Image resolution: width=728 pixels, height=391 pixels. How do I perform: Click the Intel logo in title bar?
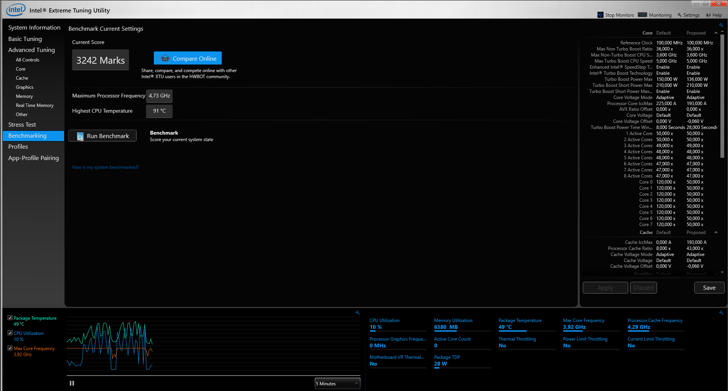point(16,10)
